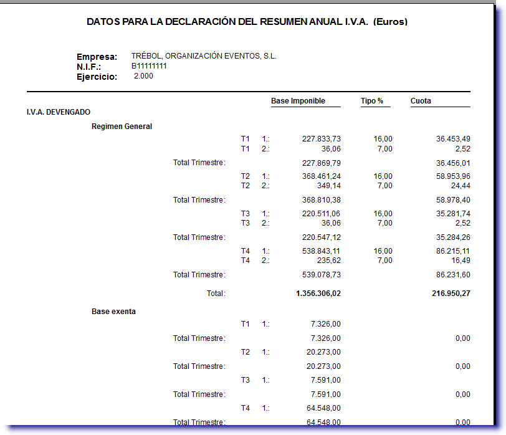Click quarter total cuota 86.231,60
The image size is (506, 435).
453,275
